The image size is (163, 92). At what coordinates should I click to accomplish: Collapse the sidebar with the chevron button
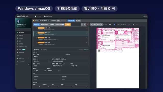(x=29, y=65)
